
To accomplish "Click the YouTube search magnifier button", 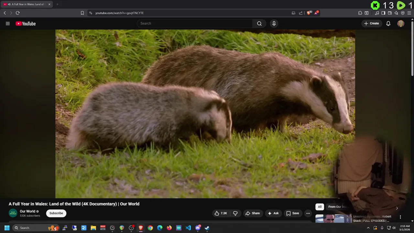I will pyautogui.click(x=259, y=23).
